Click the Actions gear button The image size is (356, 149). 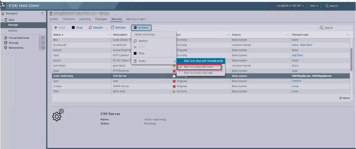[x=141, y=28]
